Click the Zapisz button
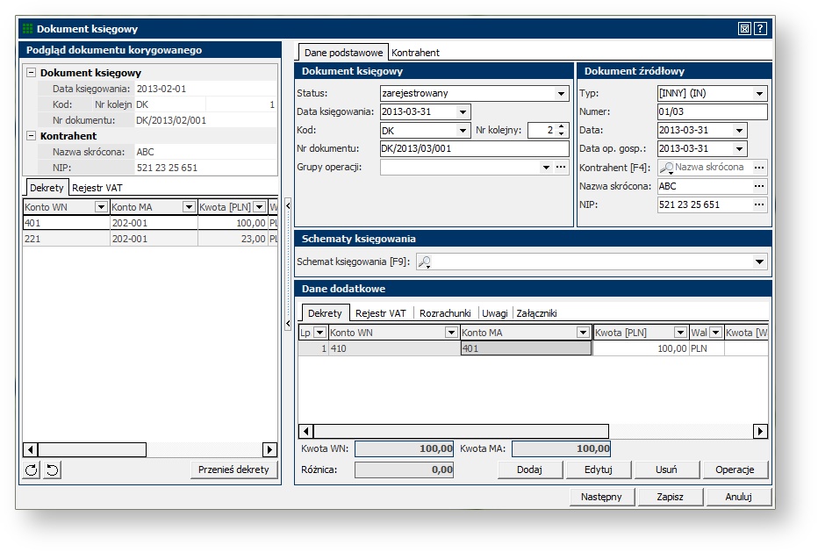818x552 pixels. point(670,497)
